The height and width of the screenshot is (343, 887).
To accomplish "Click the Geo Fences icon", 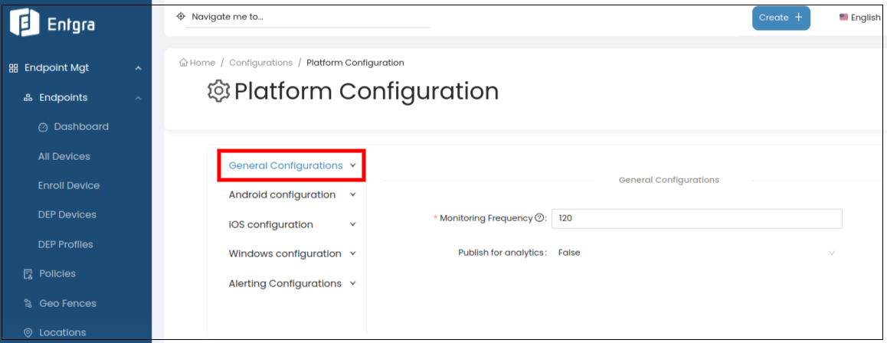I will coord(28,304).
